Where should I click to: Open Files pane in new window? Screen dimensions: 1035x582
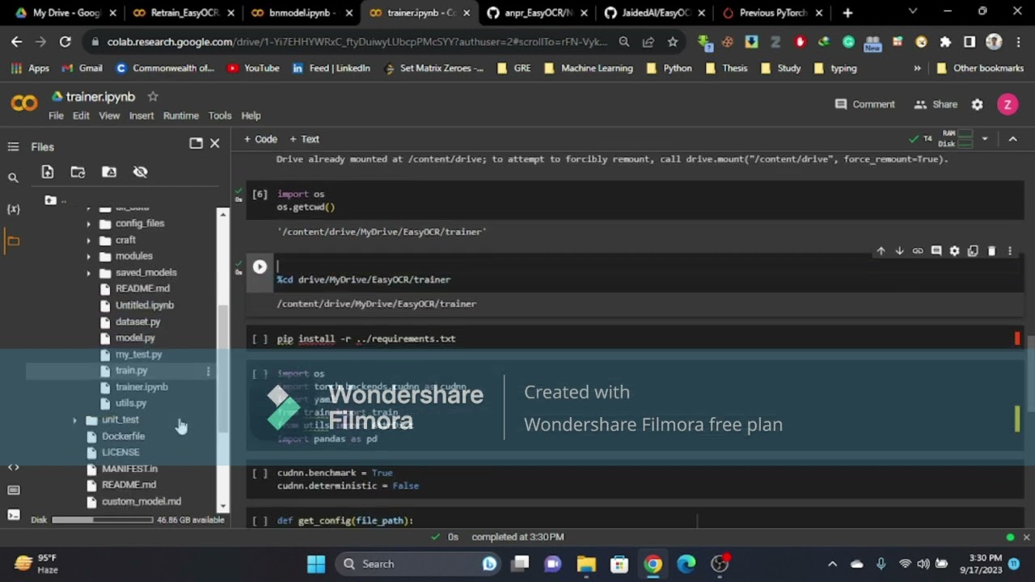tap(196, 143)
